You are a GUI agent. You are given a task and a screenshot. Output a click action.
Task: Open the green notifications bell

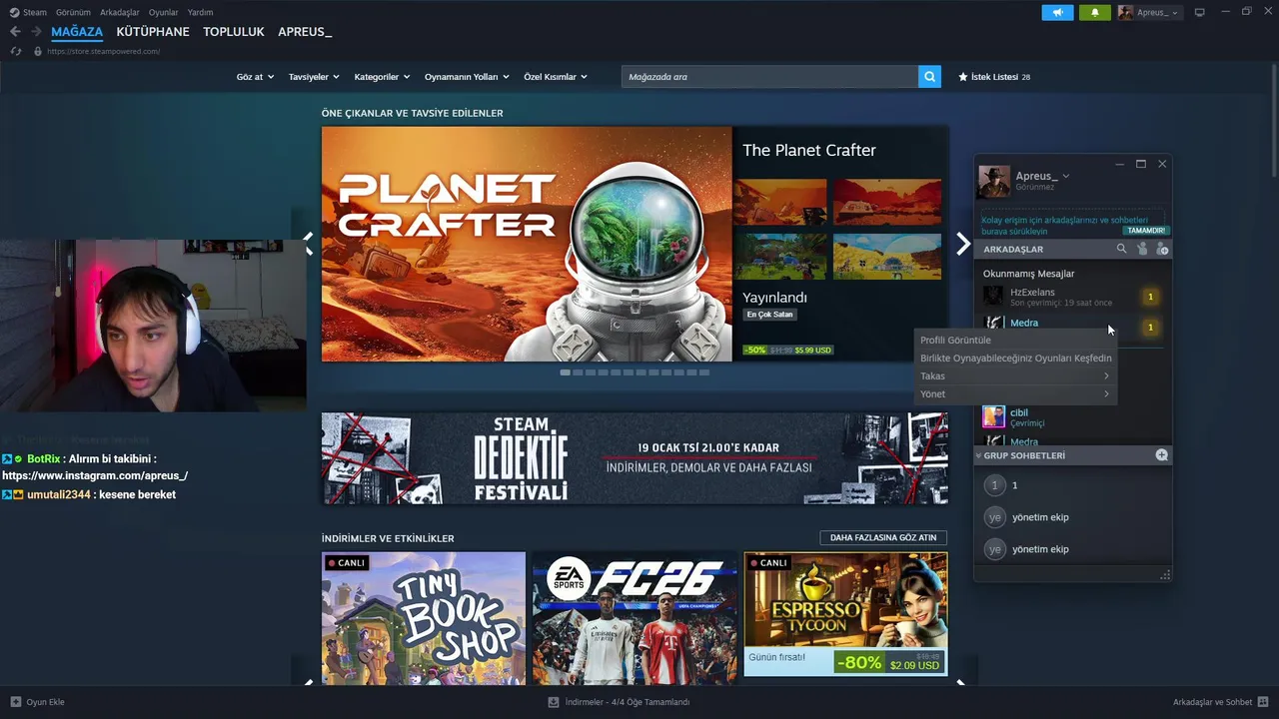click(1094, 12)
